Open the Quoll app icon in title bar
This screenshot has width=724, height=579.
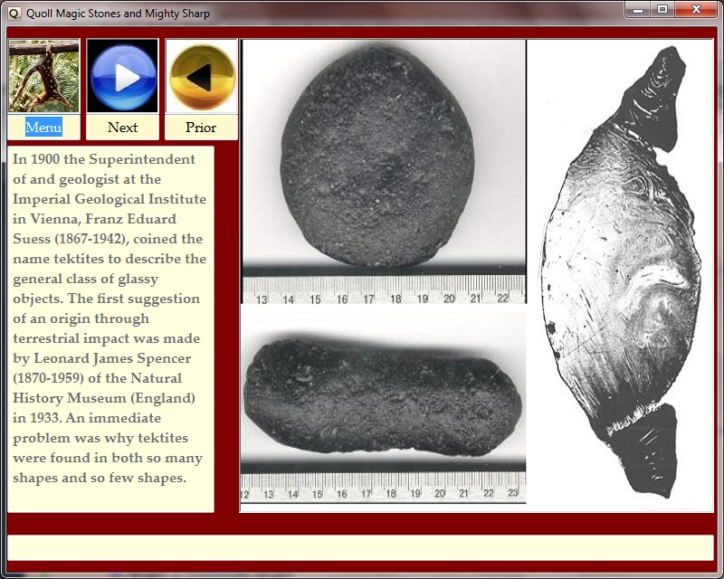coord(11,13)
